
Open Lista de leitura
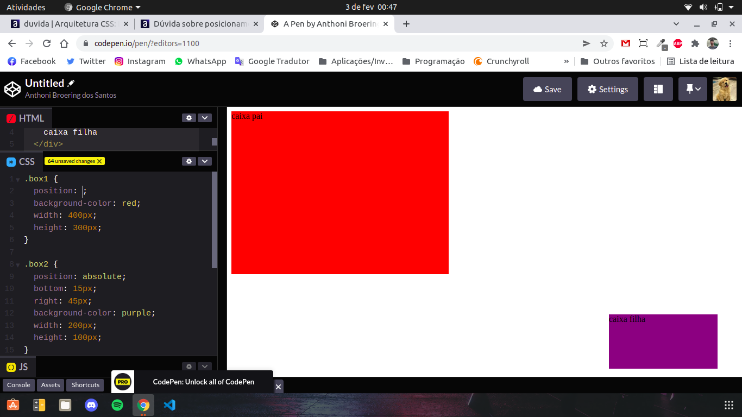click(x=701, y=61)
